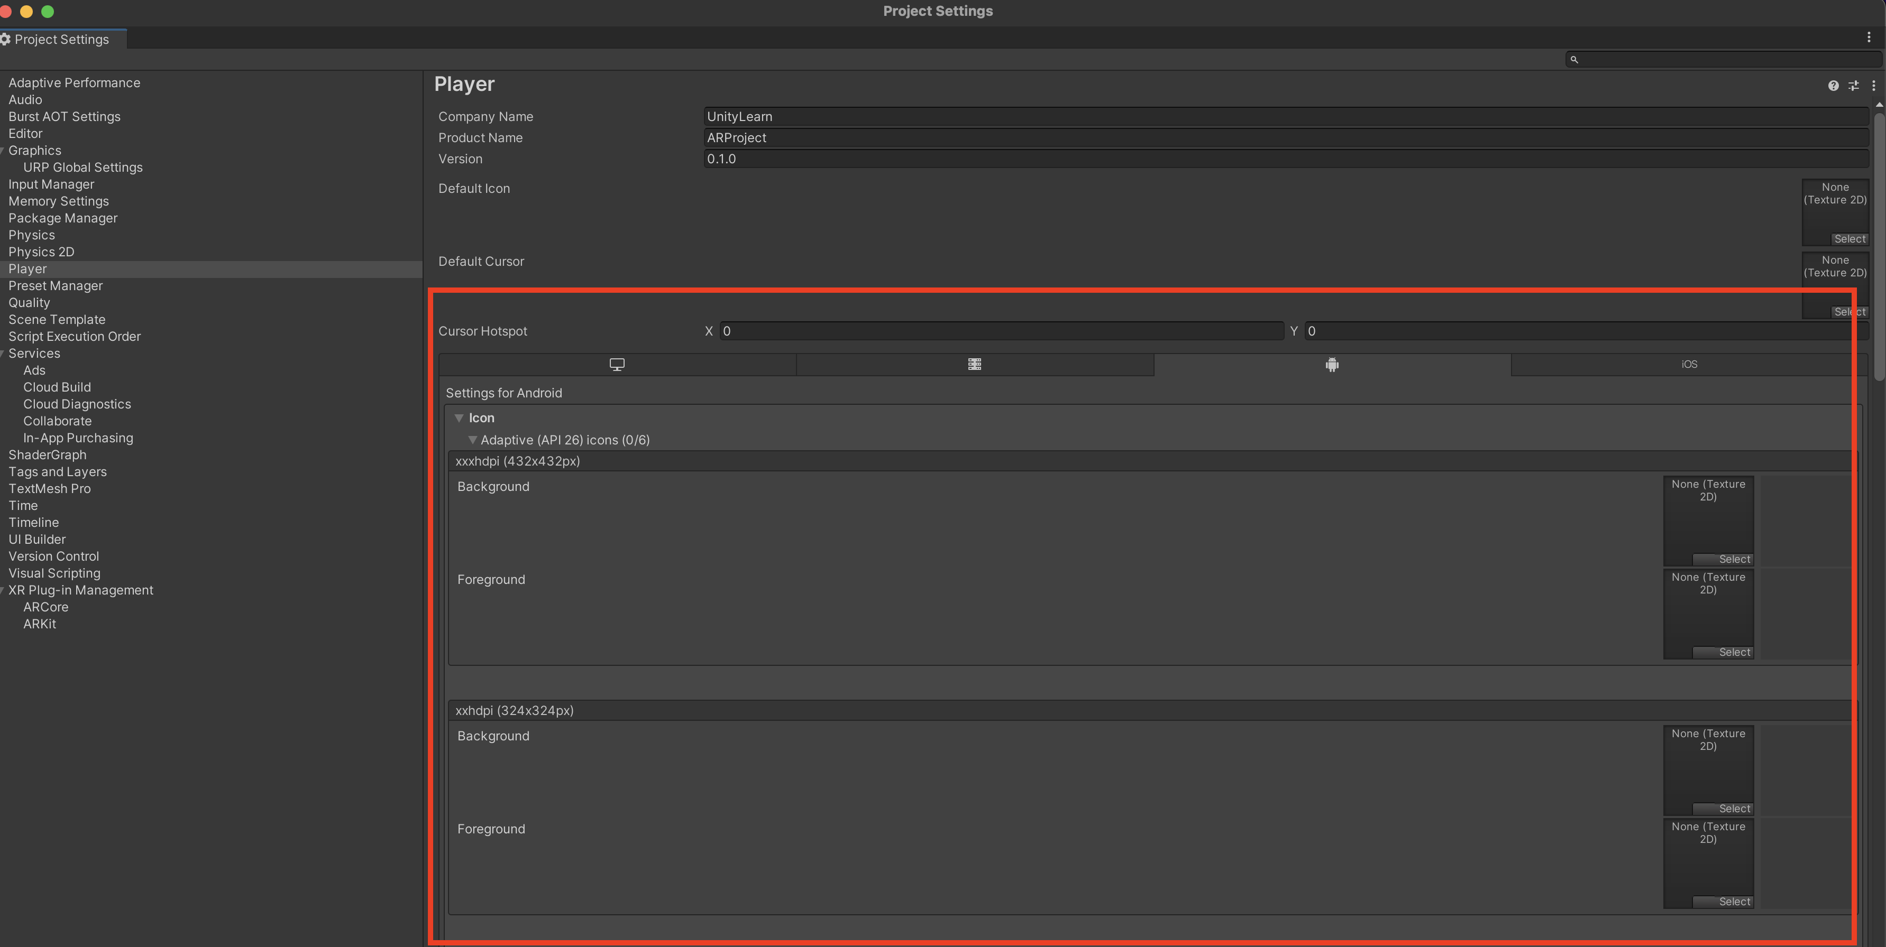Open the Project Settings window kebab menu
This screenshot has height=947, width=1886.
tap(1869, 38)
